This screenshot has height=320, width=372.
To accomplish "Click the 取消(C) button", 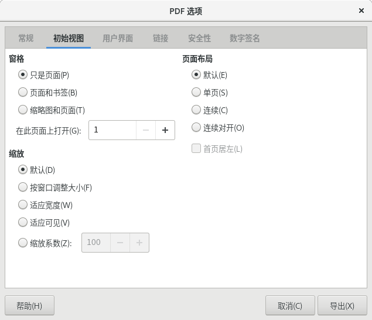I will tap(290, 305).
